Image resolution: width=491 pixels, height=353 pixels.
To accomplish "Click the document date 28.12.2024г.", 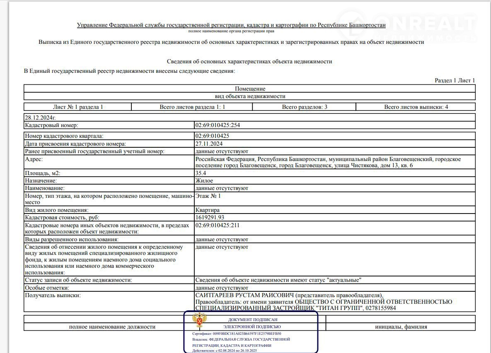I will point(40,118).
